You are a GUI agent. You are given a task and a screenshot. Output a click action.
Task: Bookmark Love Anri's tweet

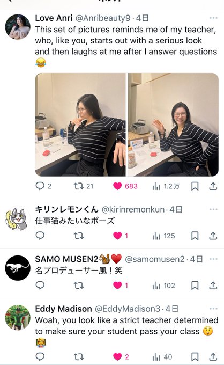[x=195, y=186]
